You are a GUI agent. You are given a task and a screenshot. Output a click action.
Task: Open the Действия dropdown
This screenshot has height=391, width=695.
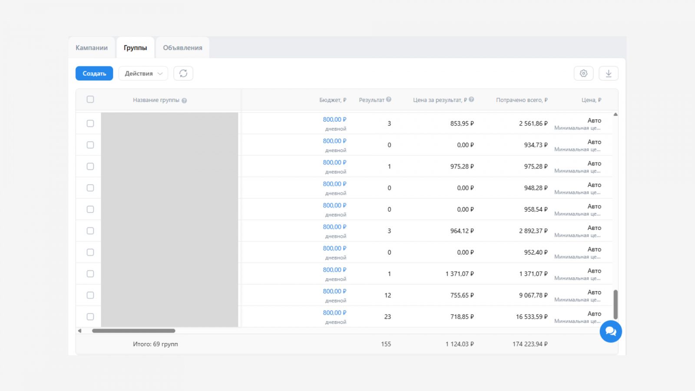(143, 73)
